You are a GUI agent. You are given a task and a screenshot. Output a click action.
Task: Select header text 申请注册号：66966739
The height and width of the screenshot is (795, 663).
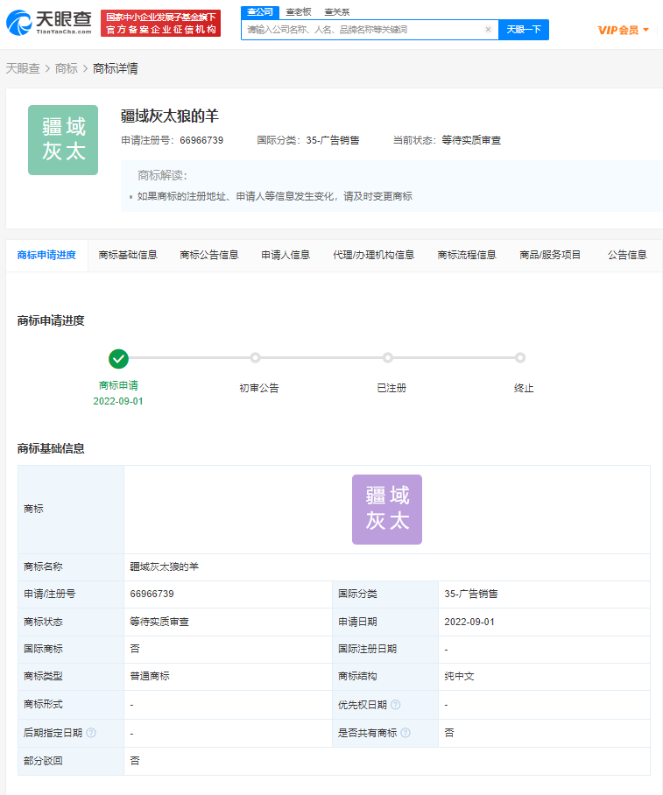(172, 140)
